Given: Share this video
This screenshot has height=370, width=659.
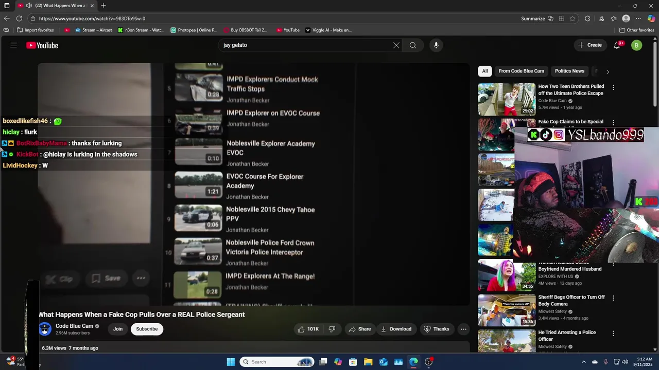Looking at the screenshot, I should (359, 329).
